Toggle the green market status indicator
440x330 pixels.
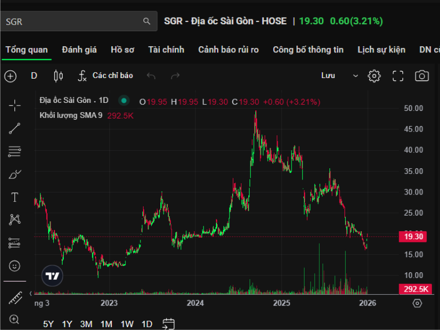(x=123, y=101)
